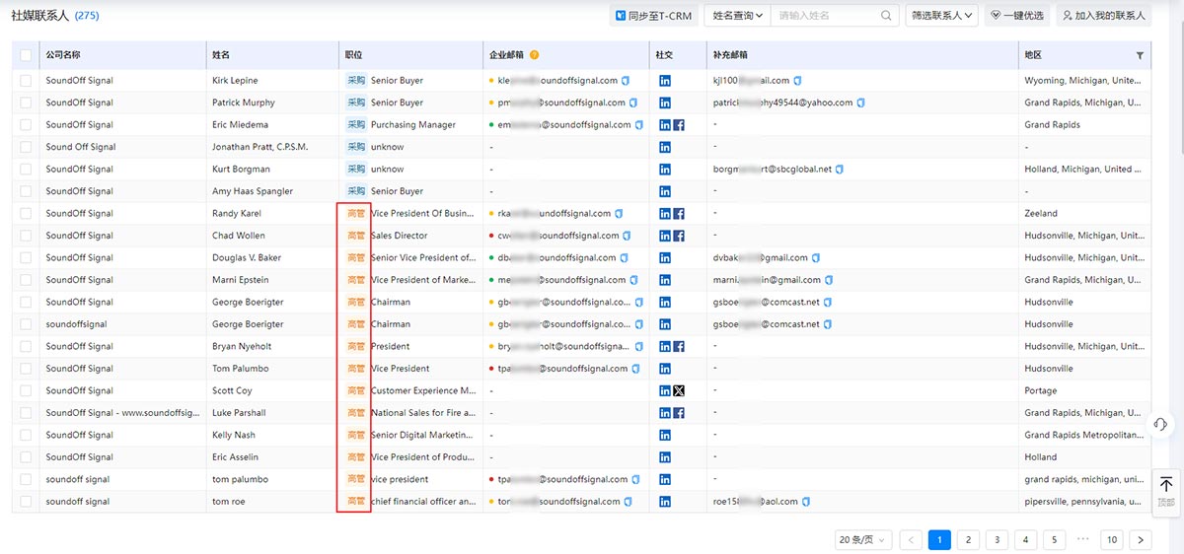This screenshot has width=1184, height=554.
Task: Select current page 1 in pagination
Action: [939, 539]
